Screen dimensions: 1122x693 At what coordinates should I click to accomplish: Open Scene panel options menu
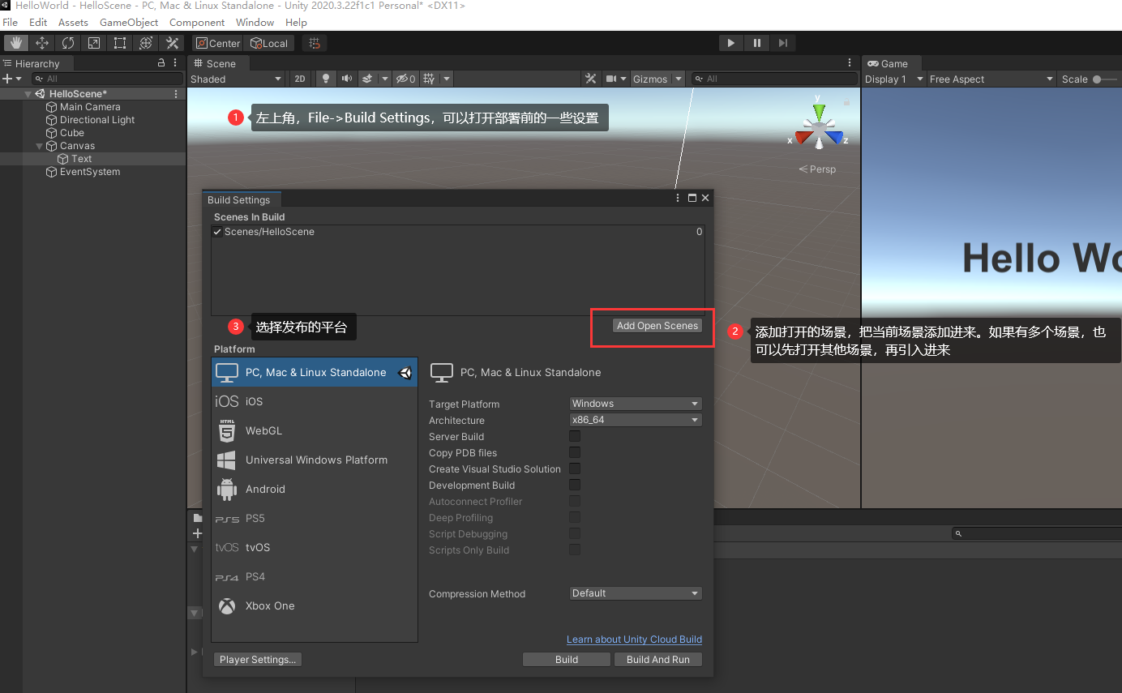click(x=850, y=63)
